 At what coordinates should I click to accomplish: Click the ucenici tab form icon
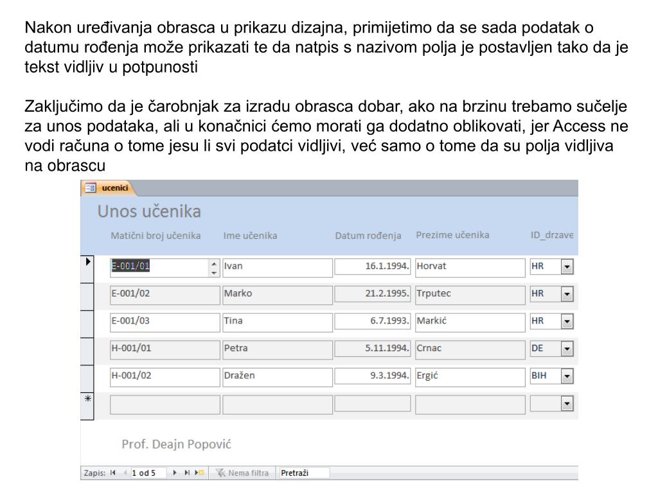point(91,188)
